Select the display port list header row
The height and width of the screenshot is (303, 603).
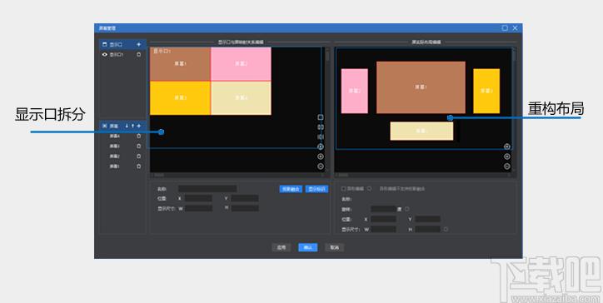tap(122, 45)
